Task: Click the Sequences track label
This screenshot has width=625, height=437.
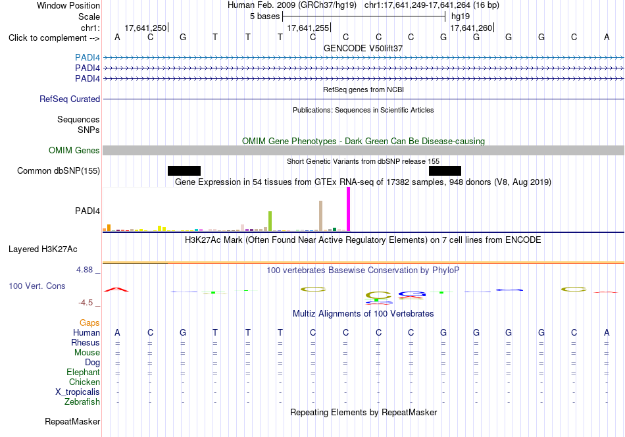Action: coord(78,119)
